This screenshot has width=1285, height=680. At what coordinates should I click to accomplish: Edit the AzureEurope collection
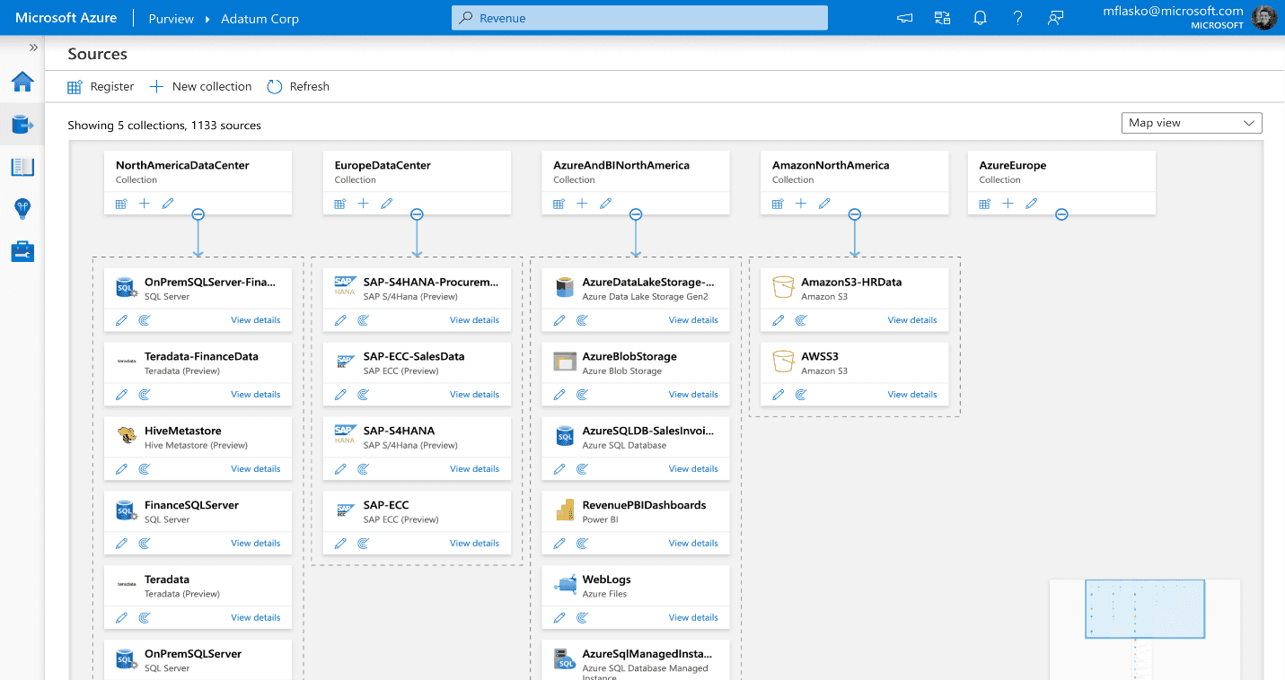coord(1032,204)
